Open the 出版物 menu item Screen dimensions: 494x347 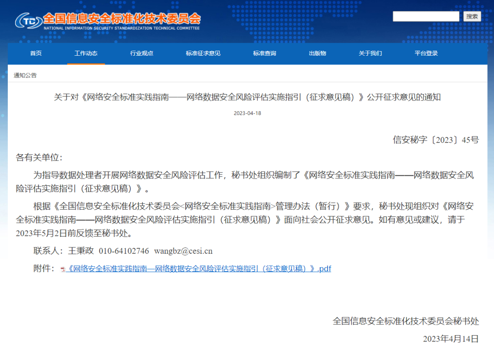click(x=317, y=53)
